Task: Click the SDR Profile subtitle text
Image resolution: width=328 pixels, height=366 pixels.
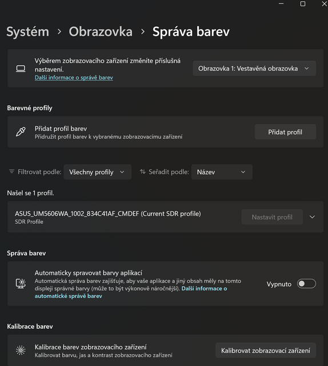Action: point(29,222)
